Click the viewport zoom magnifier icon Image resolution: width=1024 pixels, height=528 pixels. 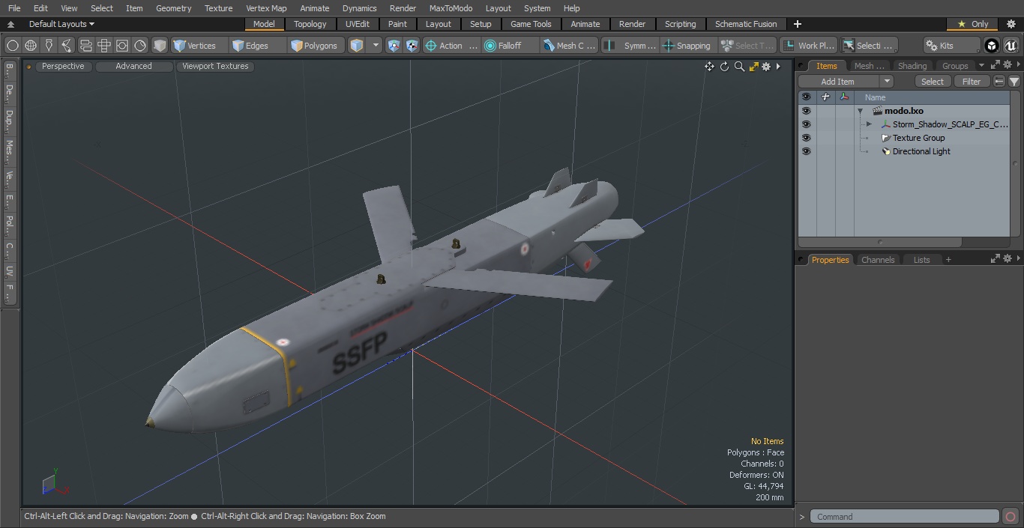[x=739, y=67]
